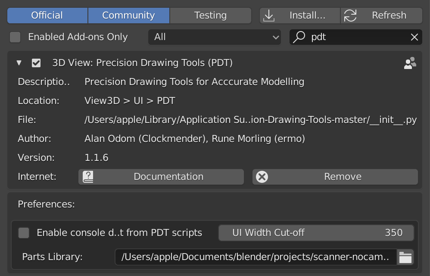Screen dimensions: 430x276
Task: Click the Parts Library path field
Action: point(255,257)
